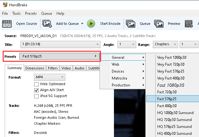
Task: Click the Queue stacked images icon
Action: click(x=131, y=24)
